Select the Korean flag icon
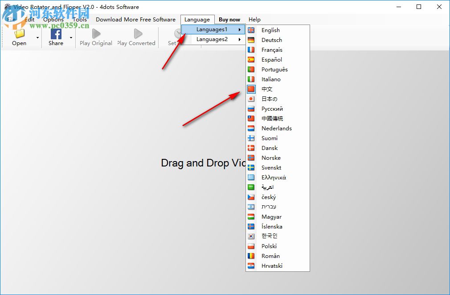 point(251,236)
